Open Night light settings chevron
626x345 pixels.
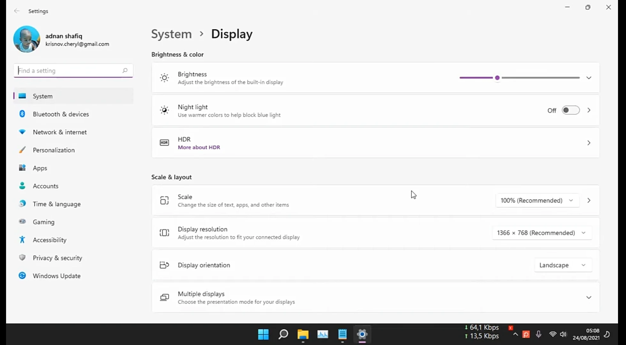pyautogui.click(x=589, y=110)
